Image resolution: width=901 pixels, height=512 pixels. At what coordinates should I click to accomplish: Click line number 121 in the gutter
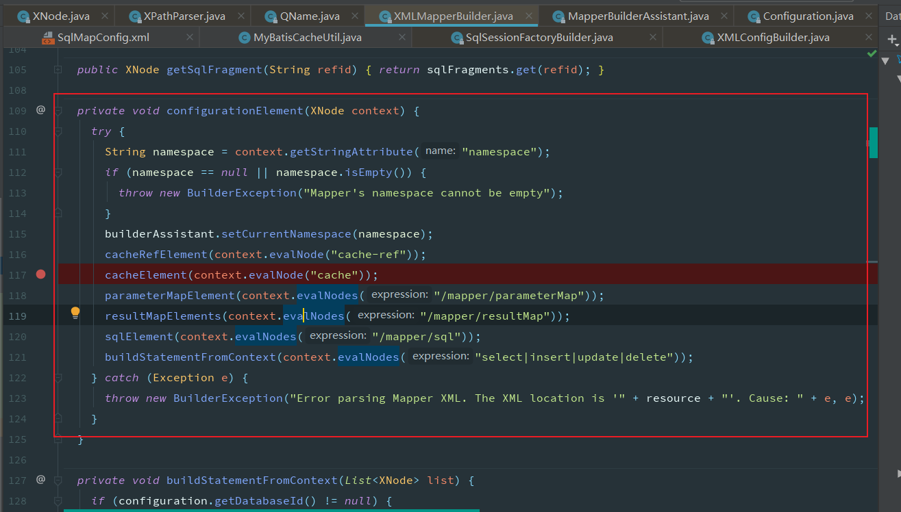17,357
